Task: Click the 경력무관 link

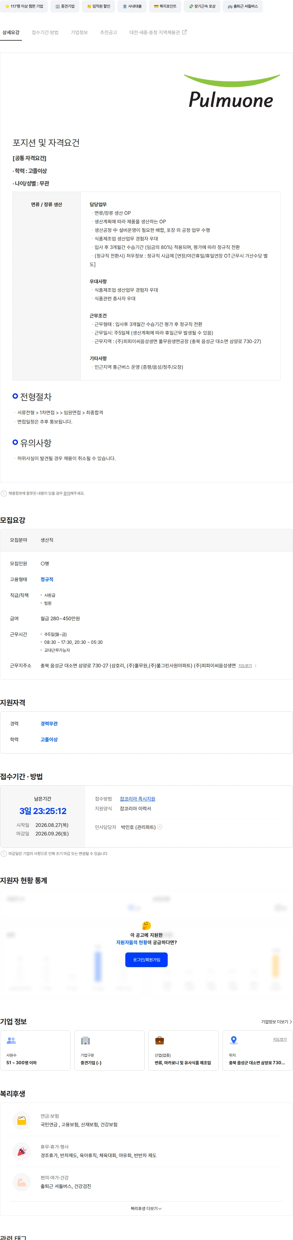Action: pyautogui.click(x=49, y=724)
